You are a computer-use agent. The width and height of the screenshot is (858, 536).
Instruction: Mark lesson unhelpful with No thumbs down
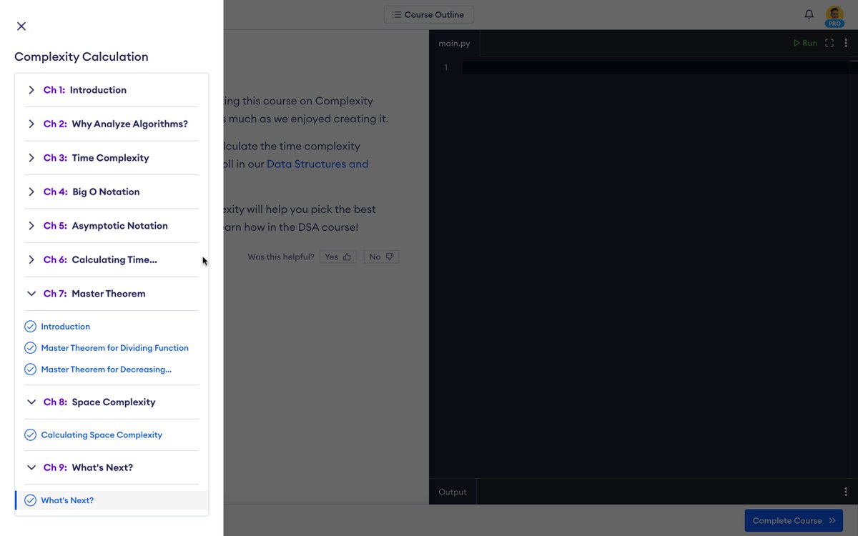[x=381, y=257]
